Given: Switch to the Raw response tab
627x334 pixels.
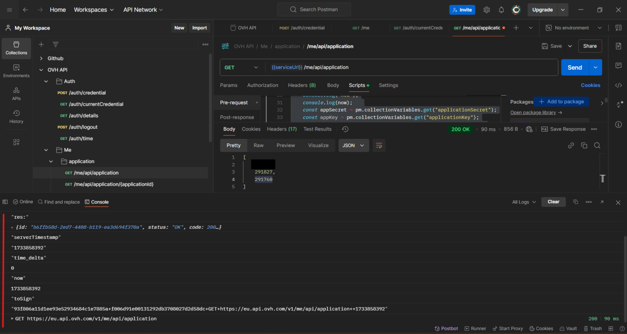Looking at the screenshot, I should (x=258, y=145).
